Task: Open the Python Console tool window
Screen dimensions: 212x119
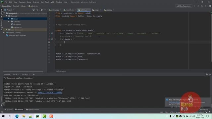Action: pos(32,109)
